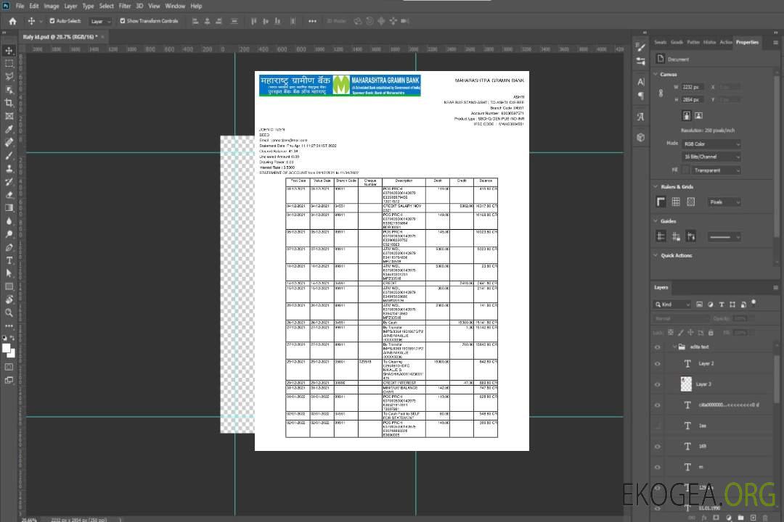This screenshot has width=784, height=522.
Task: Select the Move tool in the toolbox
Action: (x=9, y=51)
